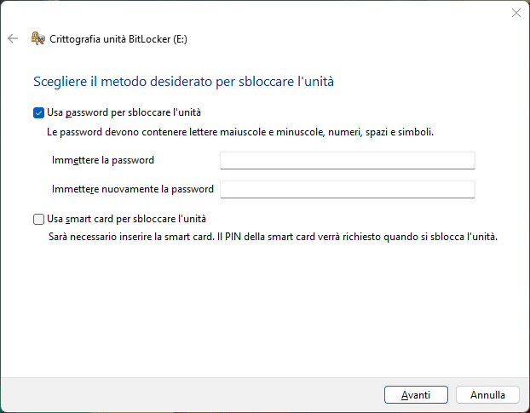Enable the 'Usa smart card per sbloccare l'unità' checkbox

click(x=38, y=219)
